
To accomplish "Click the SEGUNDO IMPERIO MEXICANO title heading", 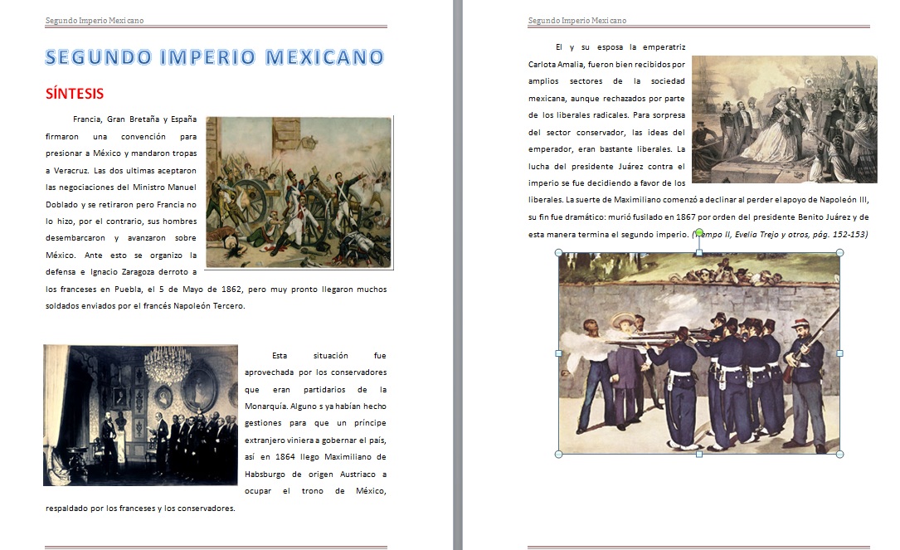I will (215, 57).
